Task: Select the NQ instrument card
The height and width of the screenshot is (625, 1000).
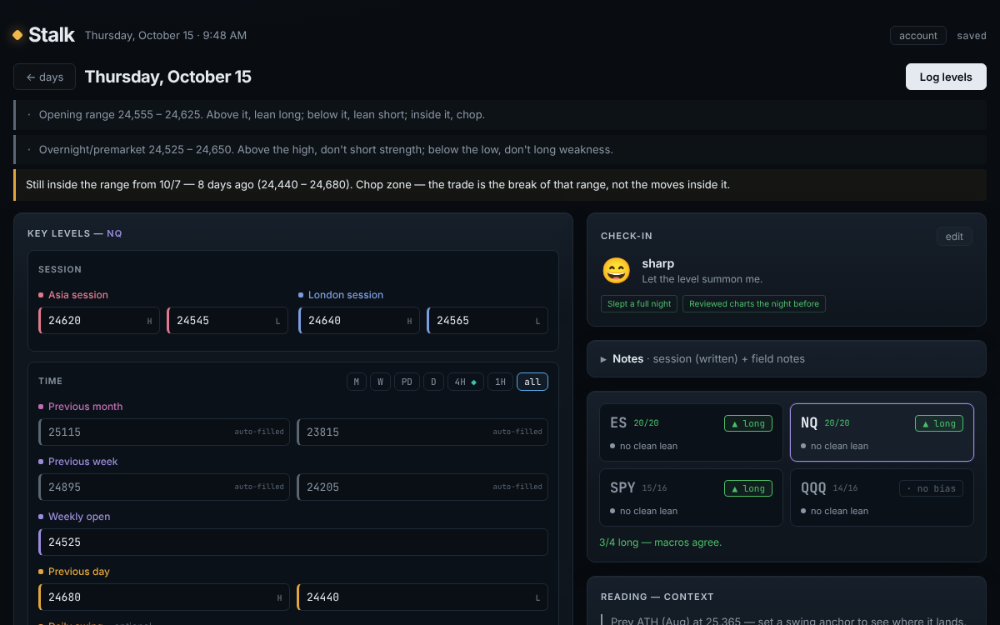Action: tap(882, 432)
